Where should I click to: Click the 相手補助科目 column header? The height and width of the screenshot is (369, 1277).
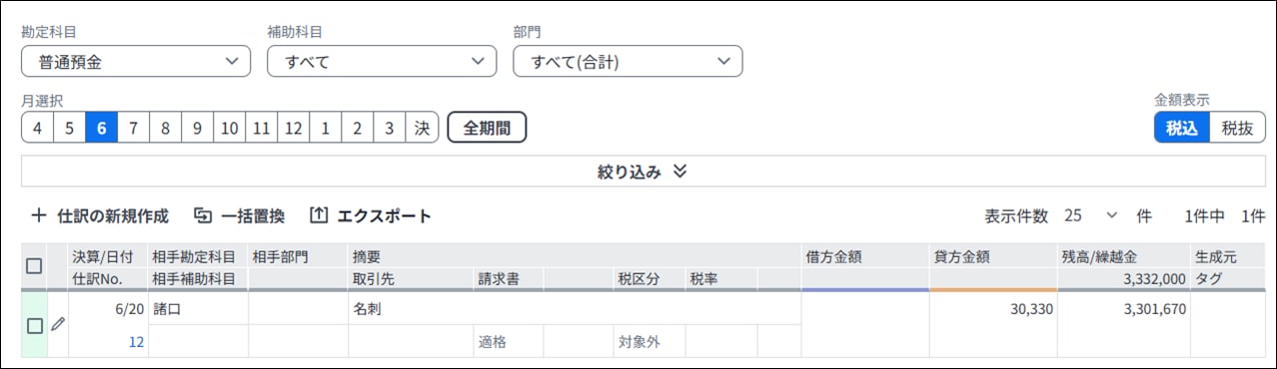(x=198, y=279)
